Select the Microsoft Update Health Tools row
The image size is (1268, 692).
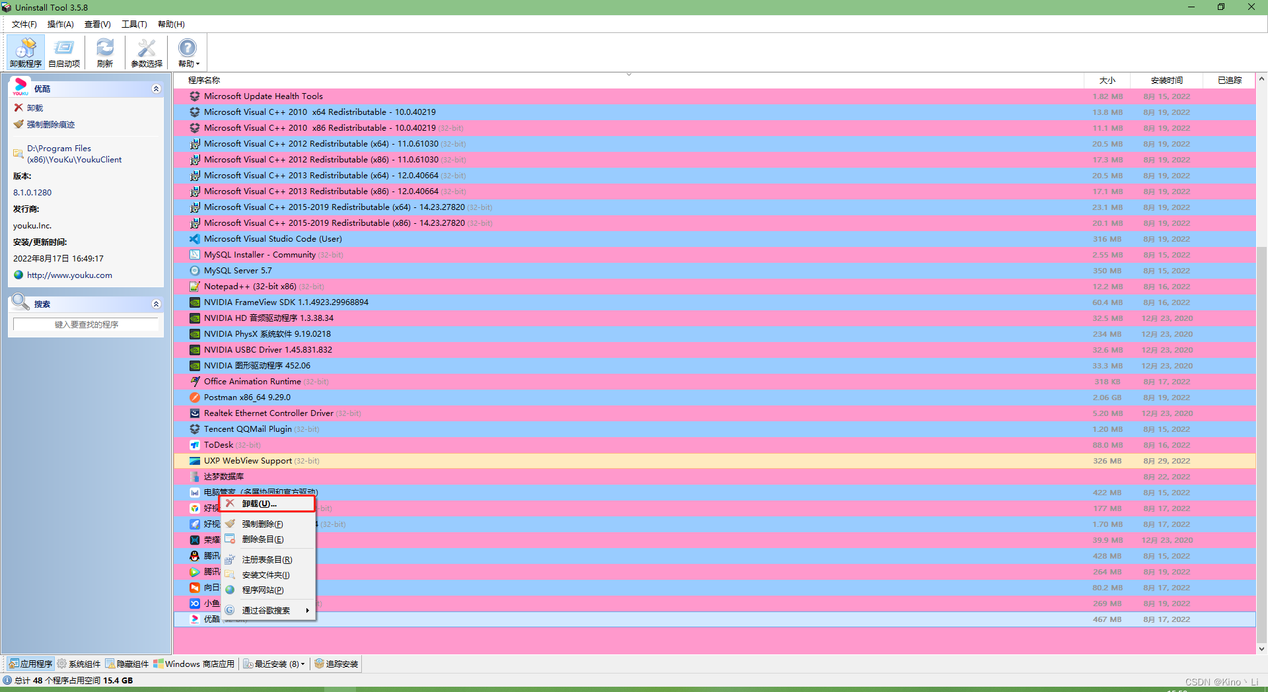pyautogui.click(x=715, y=96)
